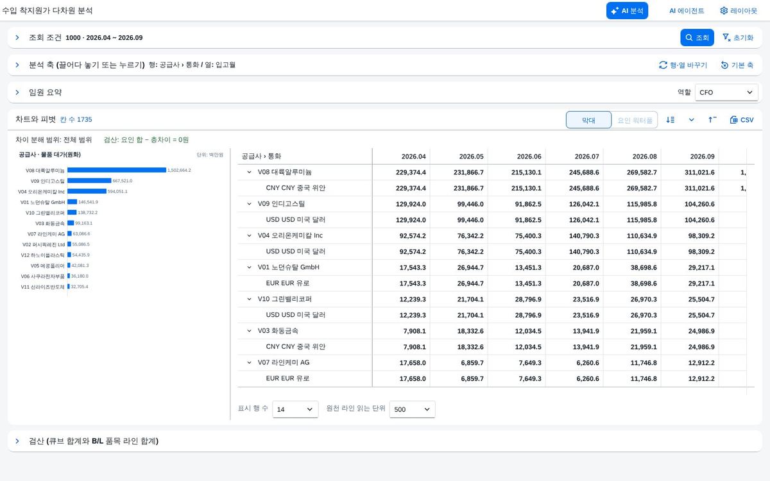
Task: Click the 칸 수 1735 count
Action: pyautogui.click(x=76, y=119)
